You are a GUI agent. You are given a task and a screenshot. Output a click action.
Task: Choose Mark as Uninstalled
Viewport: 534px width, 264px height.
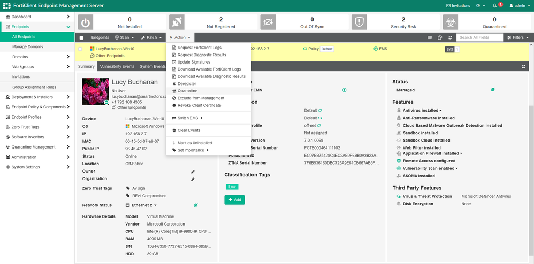coord(209,143)
